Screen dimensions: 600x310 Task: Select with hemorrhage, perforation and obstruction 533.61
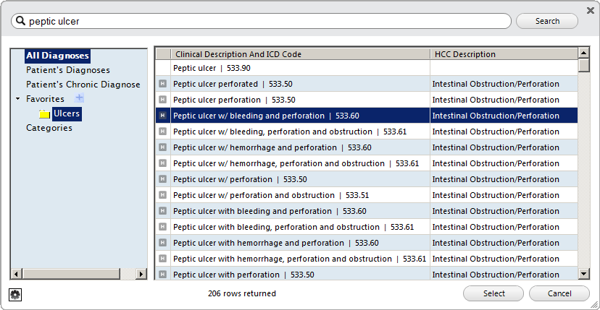[x=367, y=259]
